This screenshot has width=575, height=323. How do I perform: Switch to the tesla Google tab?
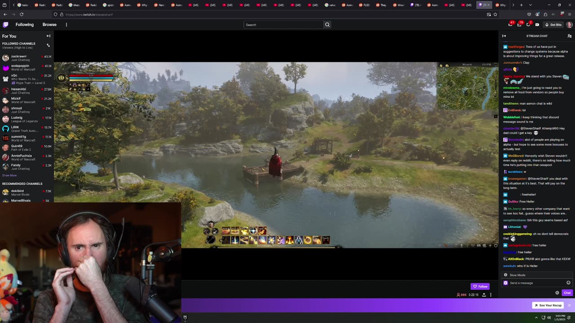pyautogui.click(x=23, y=5)
